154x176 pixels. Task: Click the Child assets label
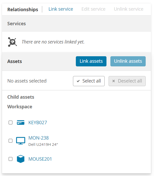coord(21,97)
